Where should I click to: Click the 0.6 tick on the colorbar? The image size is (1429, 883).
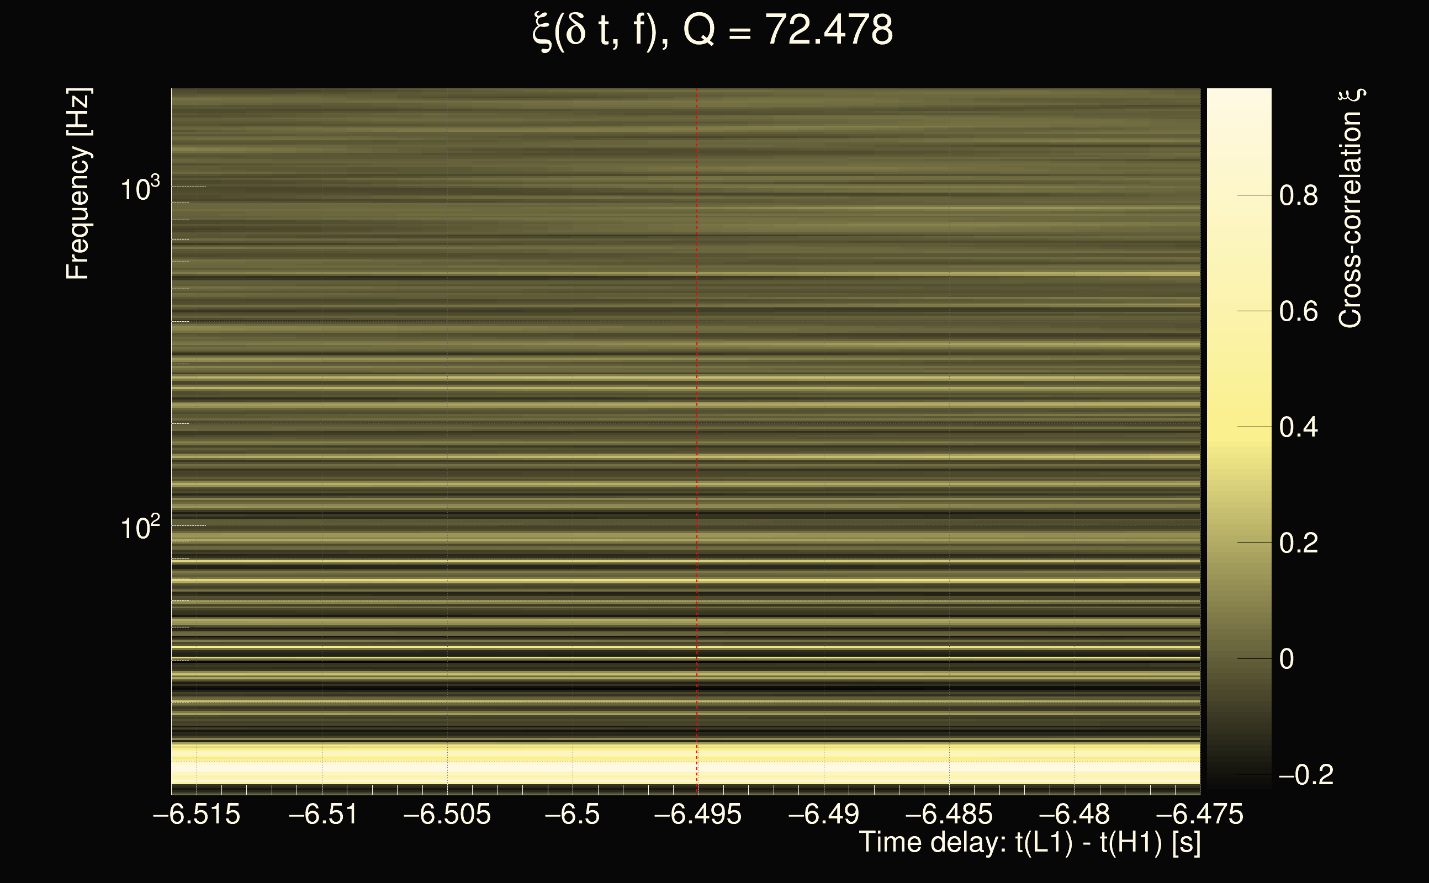tap(1298, 312)
